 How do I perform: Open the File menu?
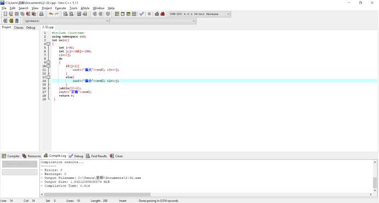pos(4,8)
